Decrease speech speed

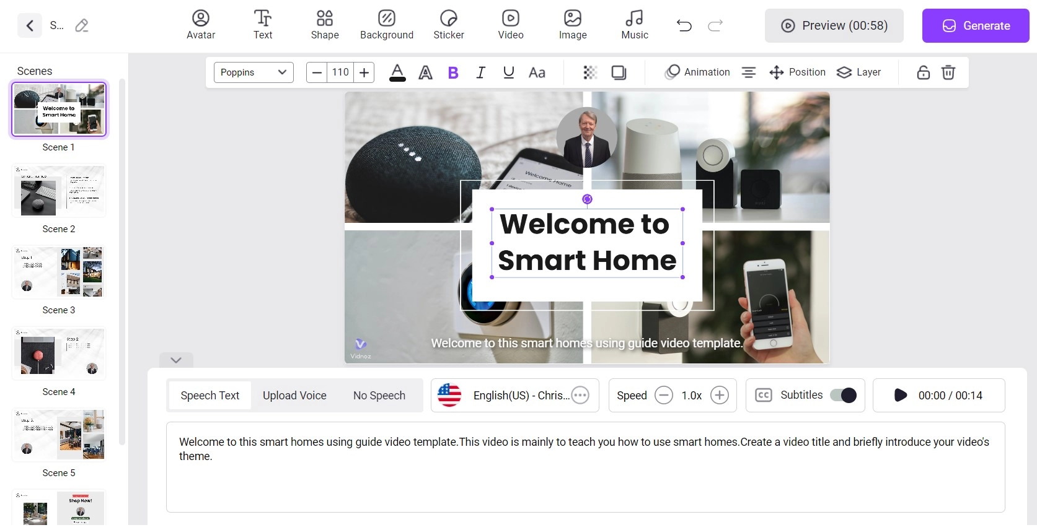[664, 395]
